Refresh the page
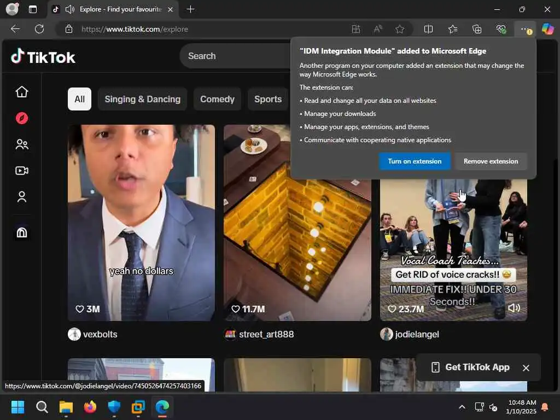 point(39,29)
